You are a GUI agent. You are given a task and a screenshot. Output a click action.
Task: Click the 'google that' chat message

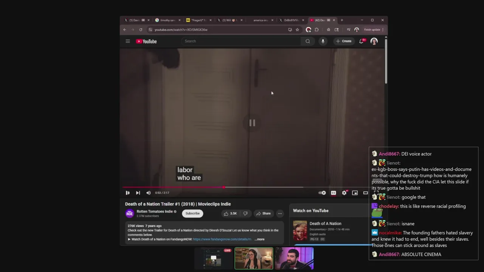(413, 197)
